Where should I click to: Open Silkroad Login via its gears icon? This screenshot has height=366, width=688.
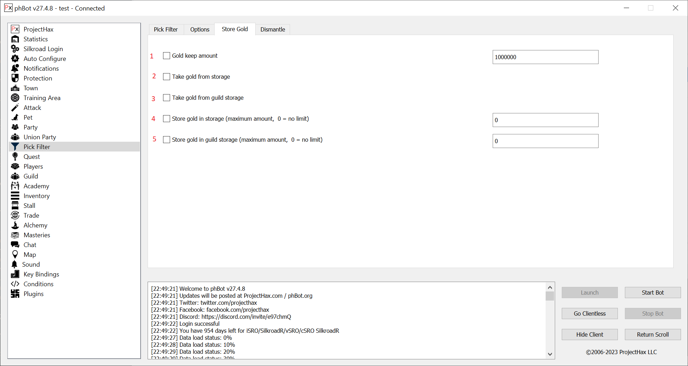(15, 49)
